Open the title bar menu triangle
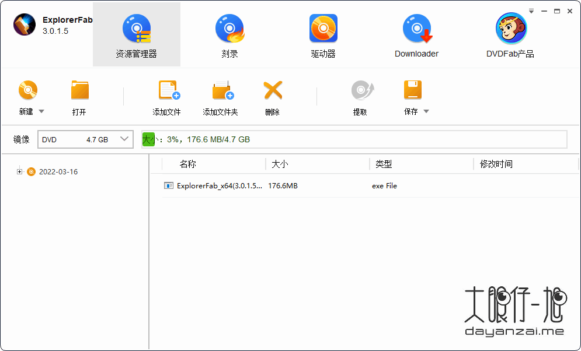 pyautogui.click(x=531, y=11)
